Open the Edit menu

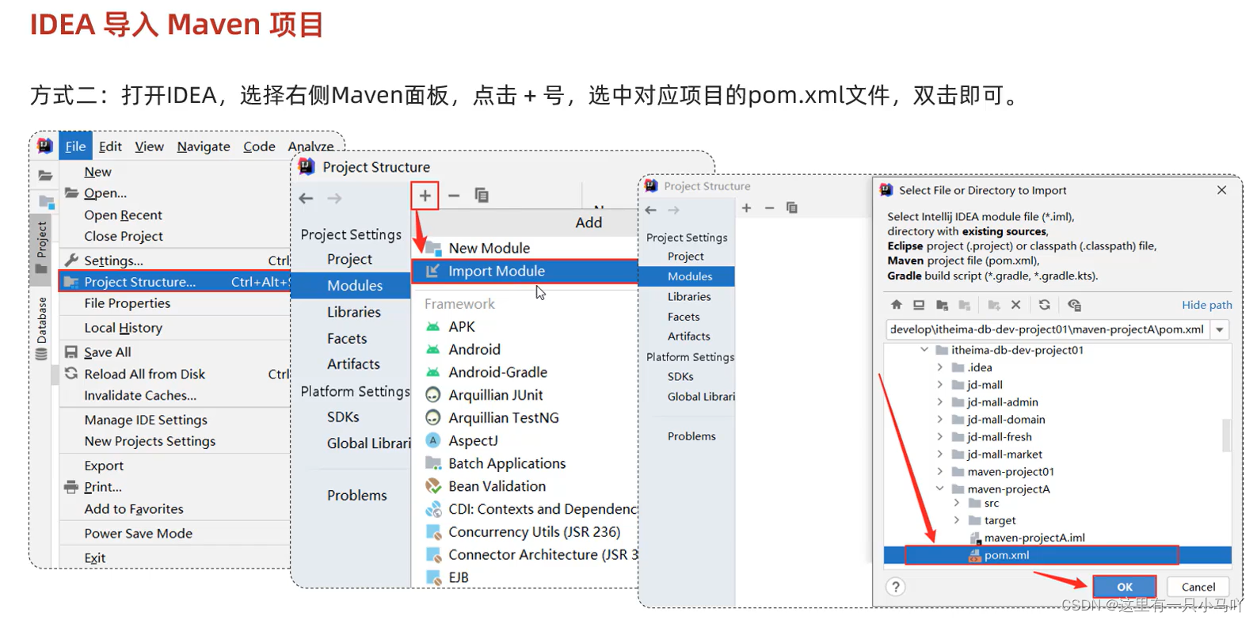[110, 146]
